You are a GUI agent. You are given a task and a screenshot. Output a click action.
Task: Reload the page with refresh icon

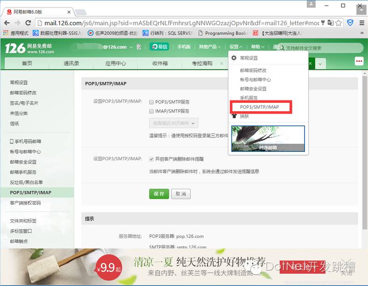(x=28, y=23)
